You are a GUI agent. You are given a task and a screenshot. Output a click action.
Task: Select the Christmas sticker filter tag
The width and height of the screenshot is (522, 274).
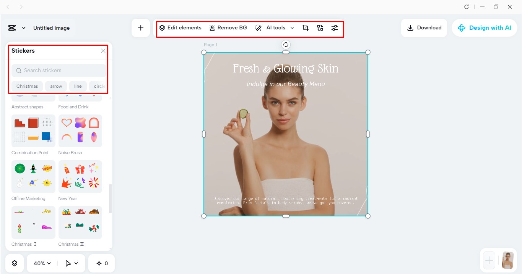coord(27,86)
